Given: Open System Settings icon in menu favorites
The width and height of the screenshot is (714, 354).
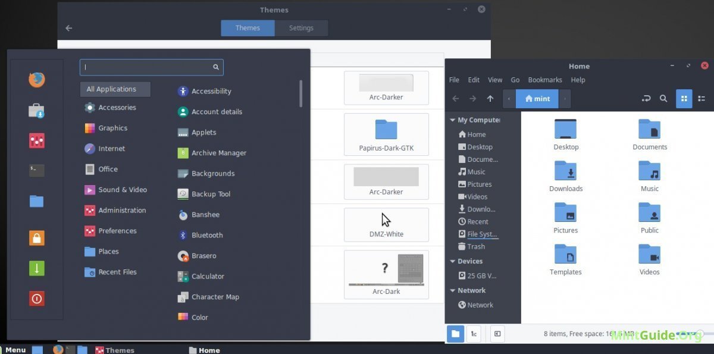Looking at the screenshot, I should click(37, 141).
